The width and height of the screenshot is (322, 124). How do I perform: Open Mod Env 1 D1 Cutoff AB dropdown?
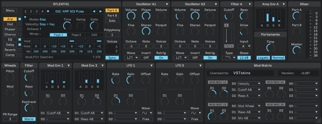point(58,113)
